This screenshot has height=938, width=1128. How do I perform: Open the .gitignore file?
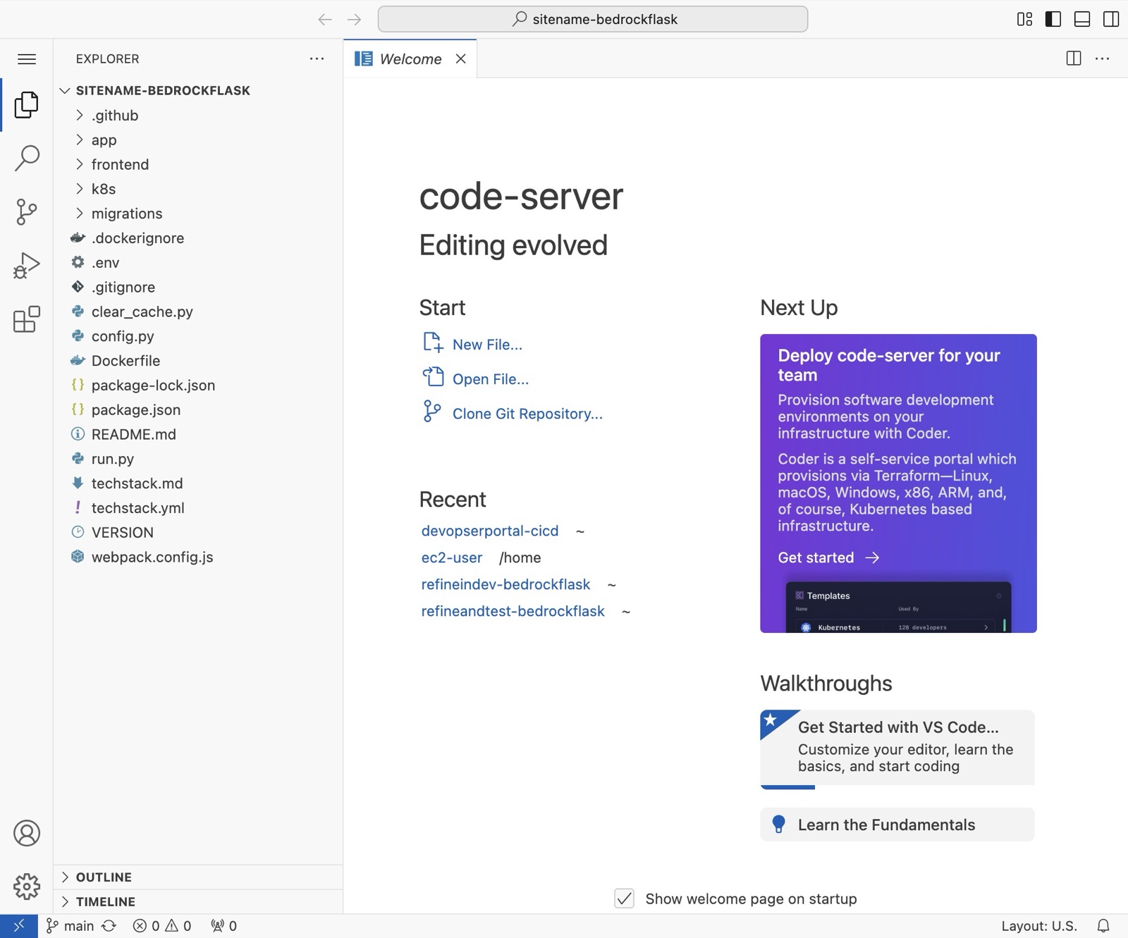[197, 287]
